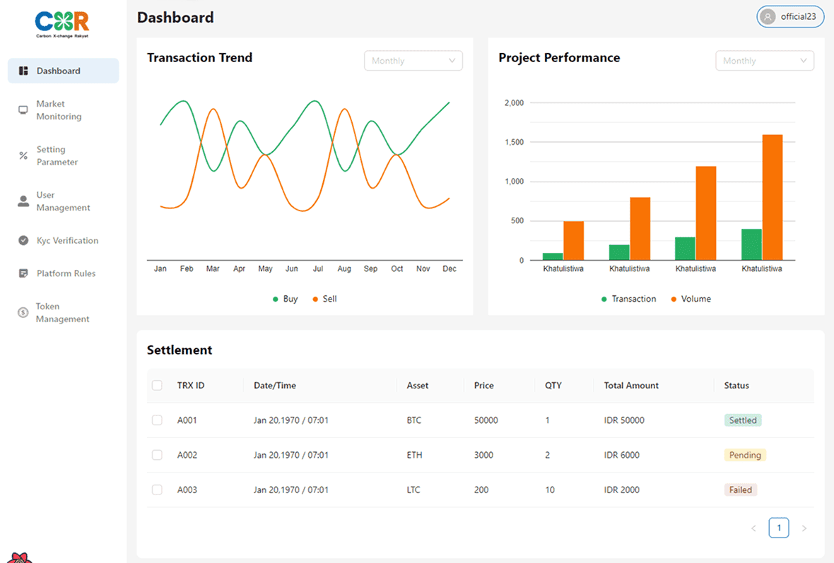Click the Settled status tag
The image size is (834, 563).
743,420
